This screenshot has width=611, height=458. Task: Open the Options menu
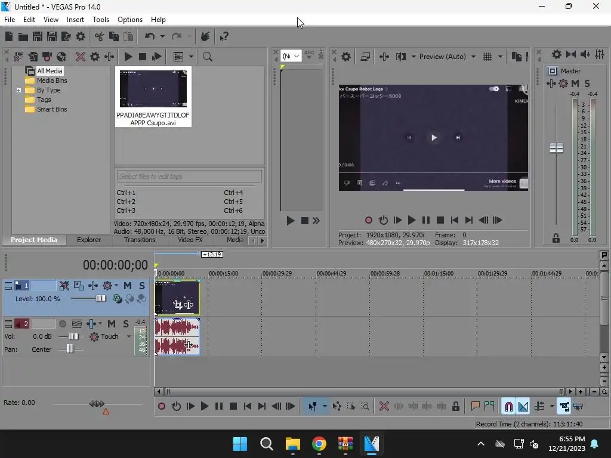tap(130, 20)
